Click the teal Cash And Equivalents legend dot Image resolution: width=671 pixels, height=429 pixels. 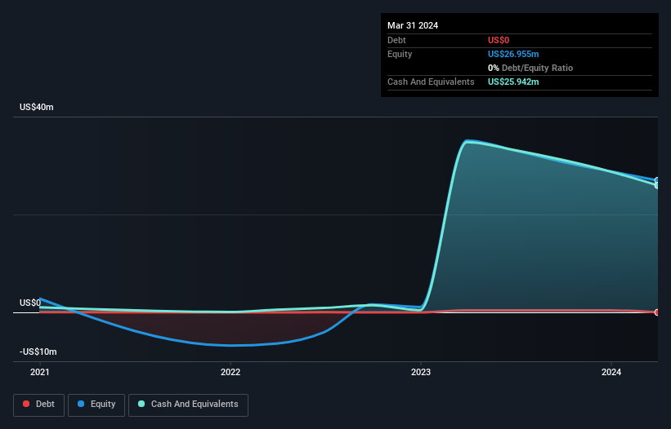[x=141, y=404]
